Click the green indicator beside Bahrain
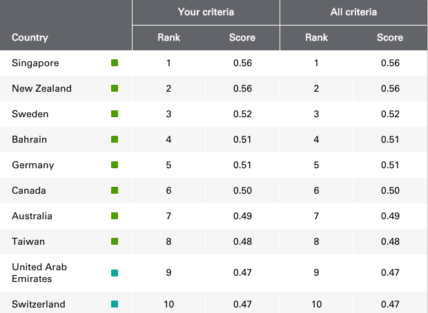The image size is (428, 313). tap(115, 140)
